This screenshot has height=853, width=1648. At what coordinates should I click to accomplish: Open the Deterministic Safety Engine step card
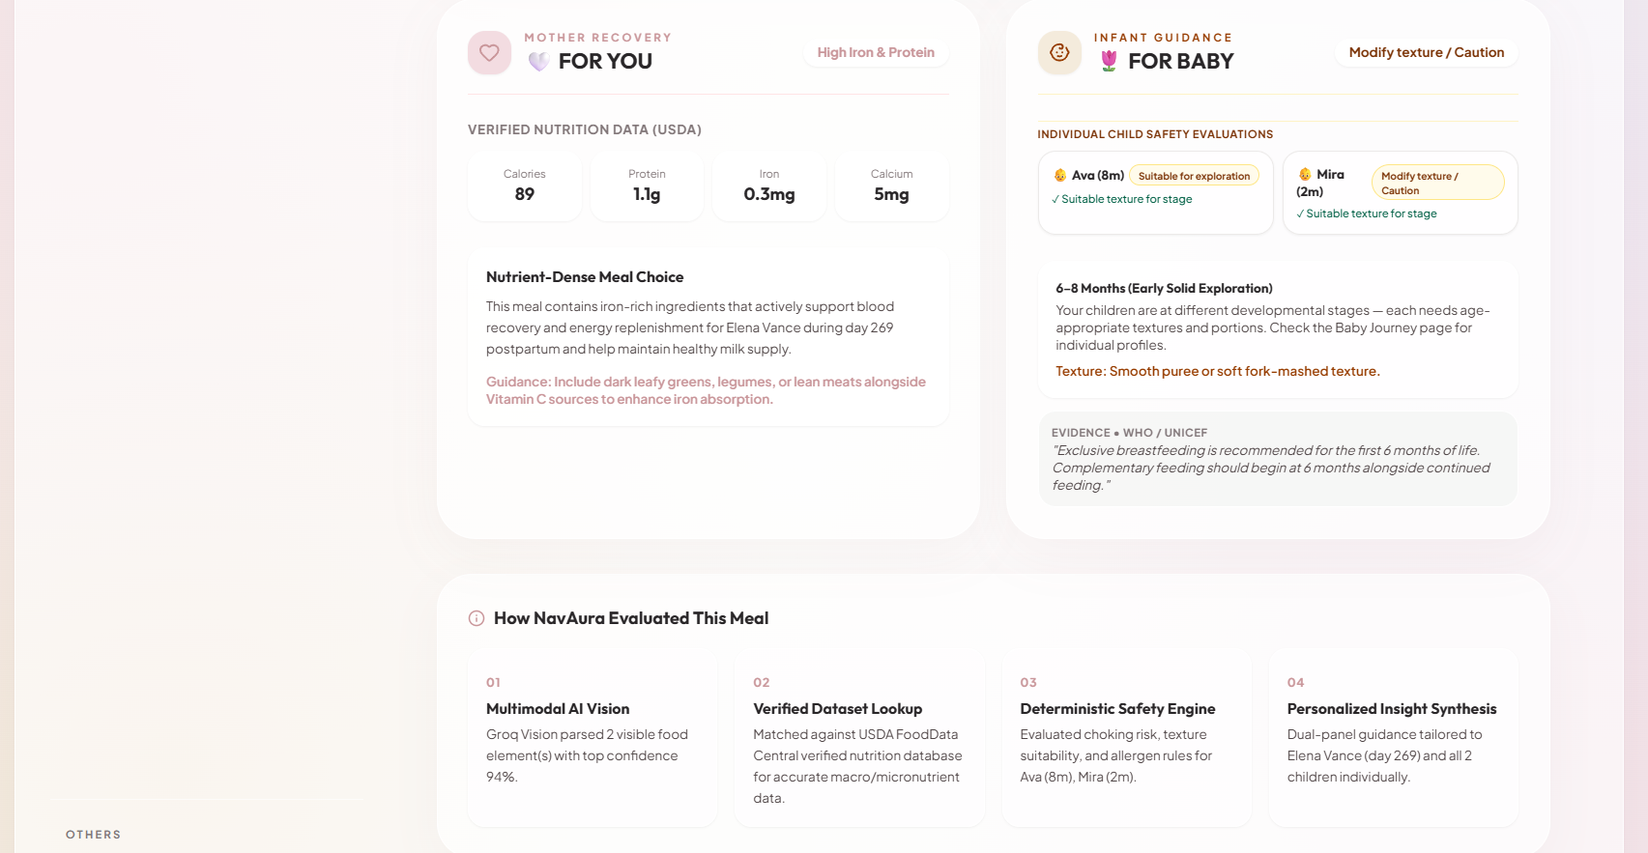[x=1127, y=738]
